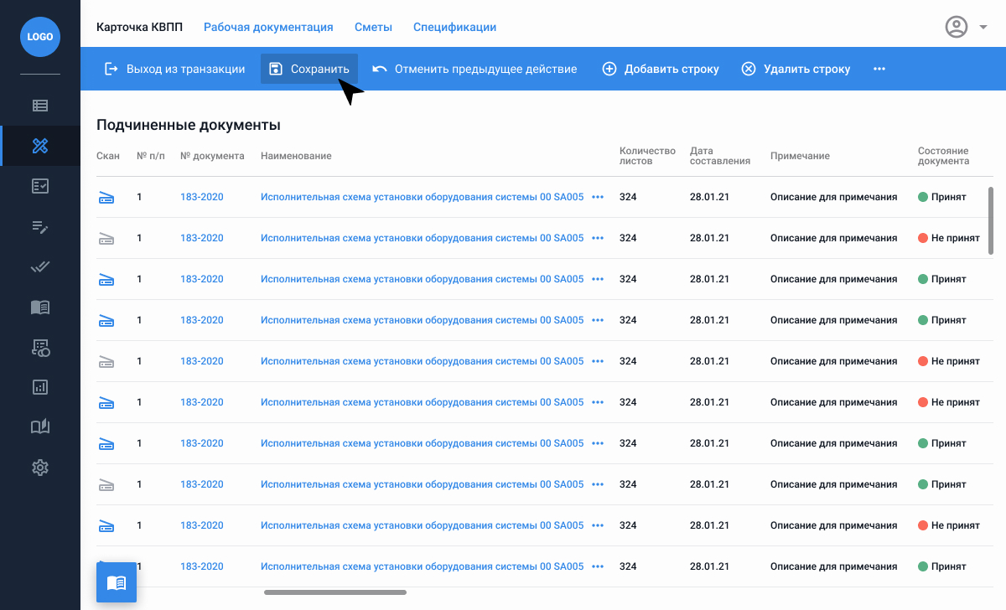The width and height of the screenshot is (1006, 610).
Task: Open the gray scan icon in the second row
Action: tap(106, 238)
